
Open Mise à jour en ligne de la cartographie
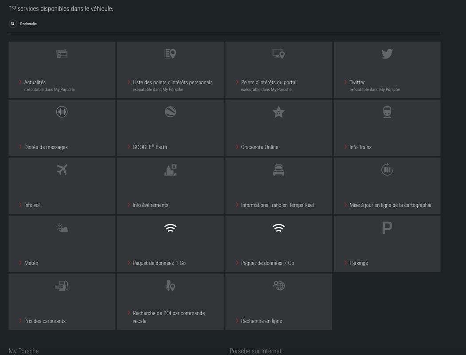point(390,205)
